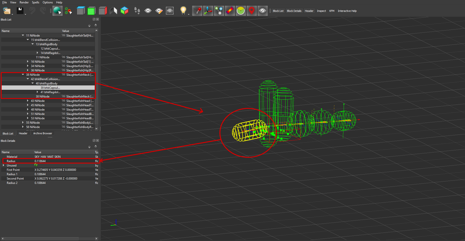Toggle Show Markers pin icon
The height and width of the screenshot is (241, 465).
click(x=197, y=11)
